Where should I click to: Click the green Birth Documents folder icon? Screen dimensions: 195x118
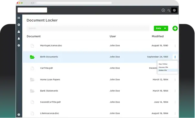(x=32, y=57)
